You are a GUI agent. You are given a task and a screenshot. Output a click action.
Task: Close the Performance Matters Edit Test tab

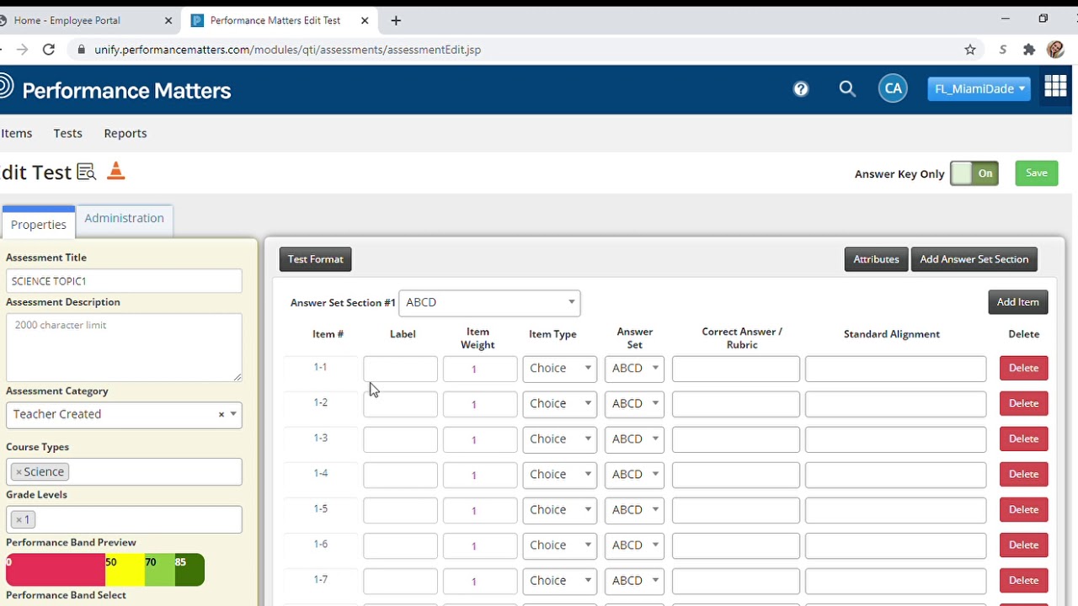click(x=366, y=20)
